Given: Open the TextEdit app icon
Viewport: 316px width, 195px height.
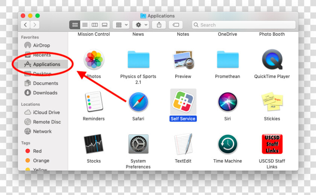Looking at the screenshot, I should pos(183,144).
